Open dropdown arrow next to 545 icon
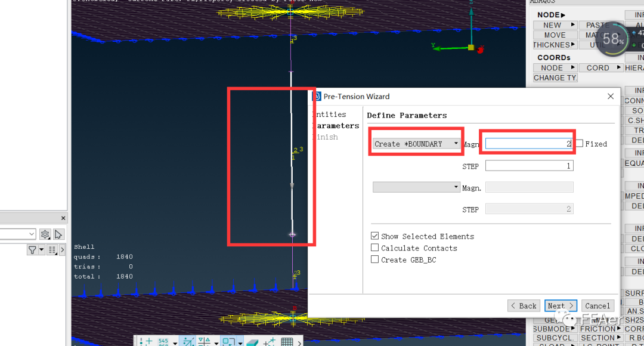Viewport: 644px width, 346px height. coord(175,342)
